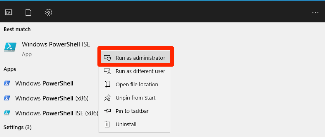Open Windows PowerShell (x86) result

click(x=52, y=98)
